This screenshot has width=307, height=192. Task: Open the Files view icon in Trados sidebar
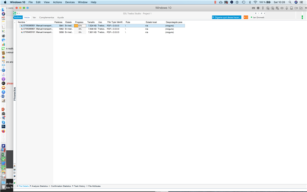[14, 173]
